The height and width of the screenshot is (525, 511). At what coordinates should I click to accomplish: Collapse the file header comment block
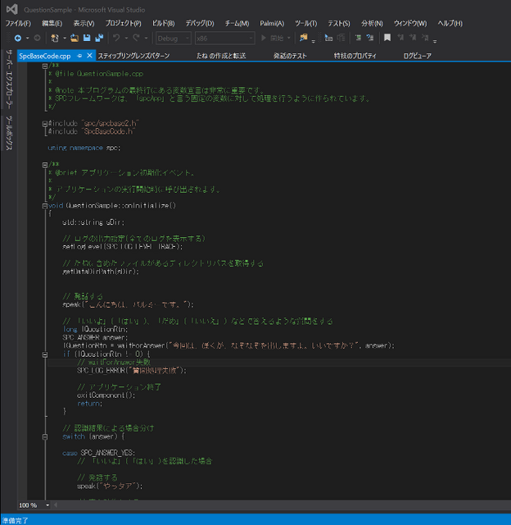tap(44, 66)
